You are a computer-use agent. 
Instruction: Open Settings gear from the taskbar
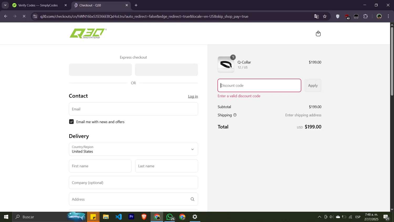[x=195, y=217]
